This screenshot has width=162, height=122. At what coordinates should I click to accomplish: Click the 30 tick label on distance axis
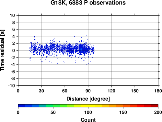[41, 91]
